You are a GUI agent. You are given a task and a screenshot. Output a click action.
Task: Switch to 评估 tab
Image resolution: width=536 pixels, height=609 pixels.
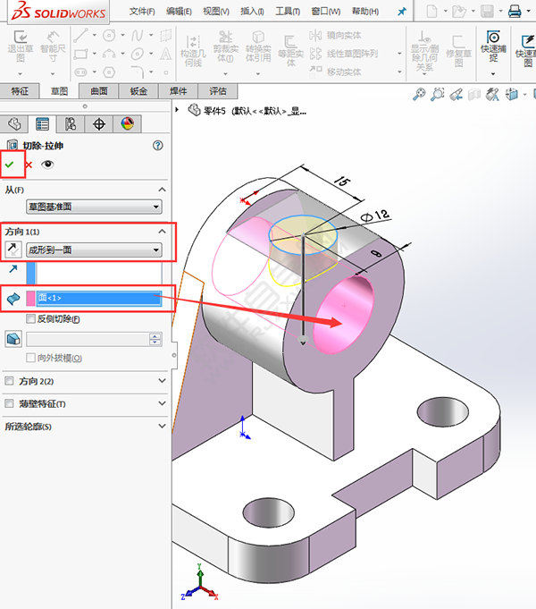tap(218, 91)
